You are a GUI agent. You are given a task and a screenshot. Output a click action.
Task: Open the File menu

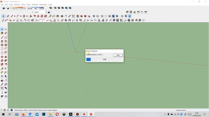click(x=2, y=5)
